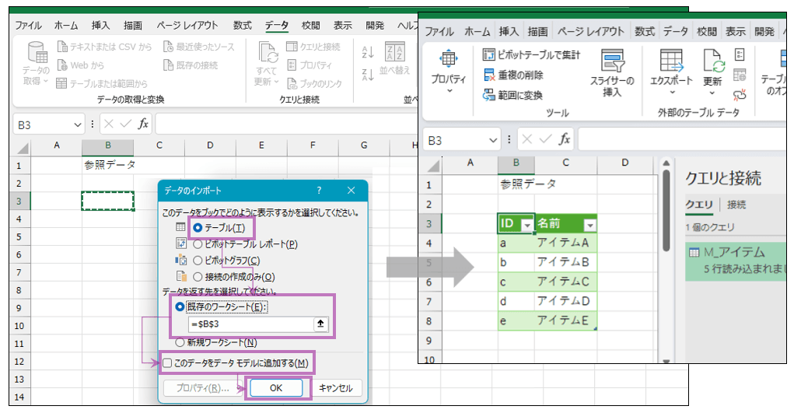Select the cell containing アイテムC
794x413 pixels.
(565, 282)
